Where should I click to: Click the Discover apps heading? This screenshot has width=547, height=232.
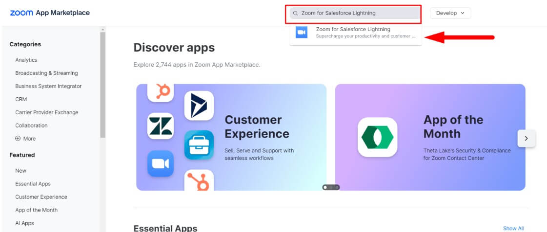pos(174,47)
